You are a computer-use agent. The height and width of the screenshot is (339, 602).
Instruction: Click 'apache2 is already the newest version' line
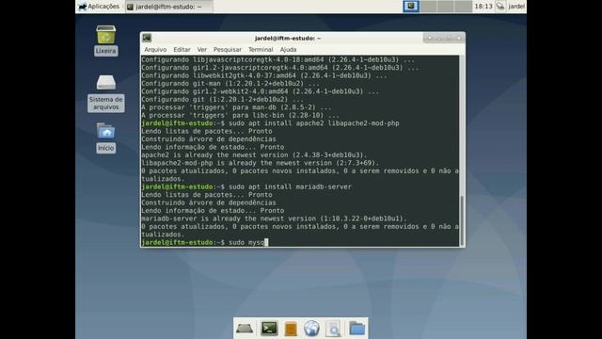pyautogui.click(x=254, y=155)
